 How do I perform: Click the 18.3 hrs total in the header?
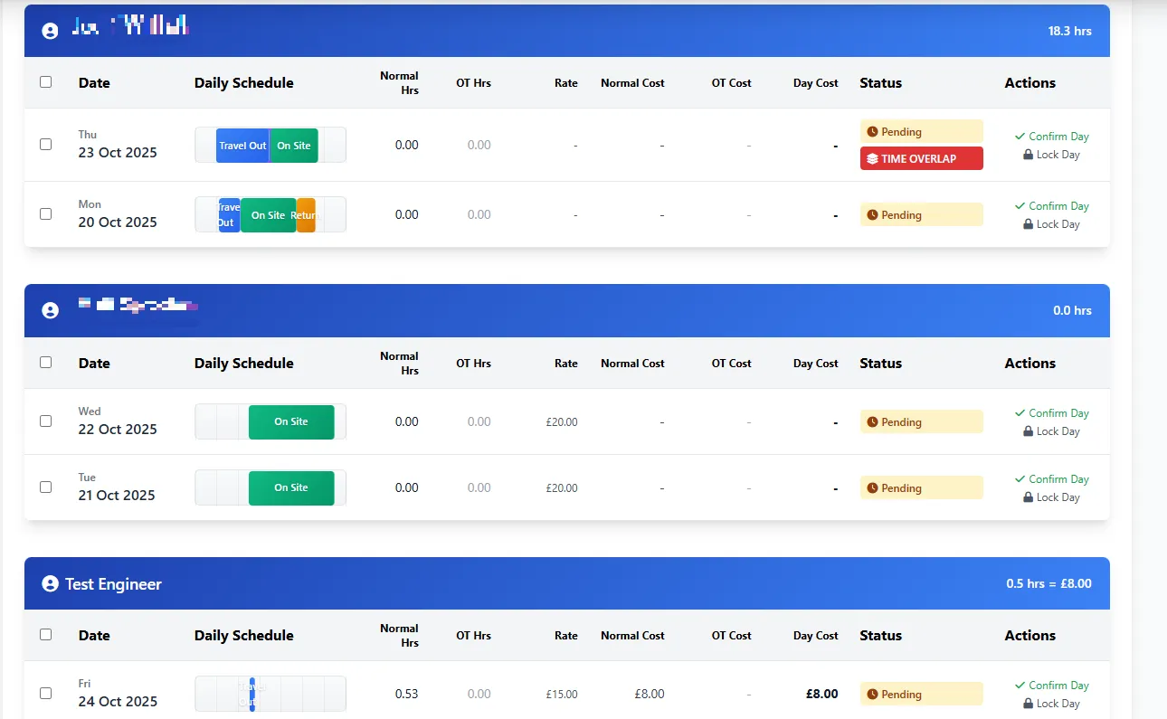1069,31
